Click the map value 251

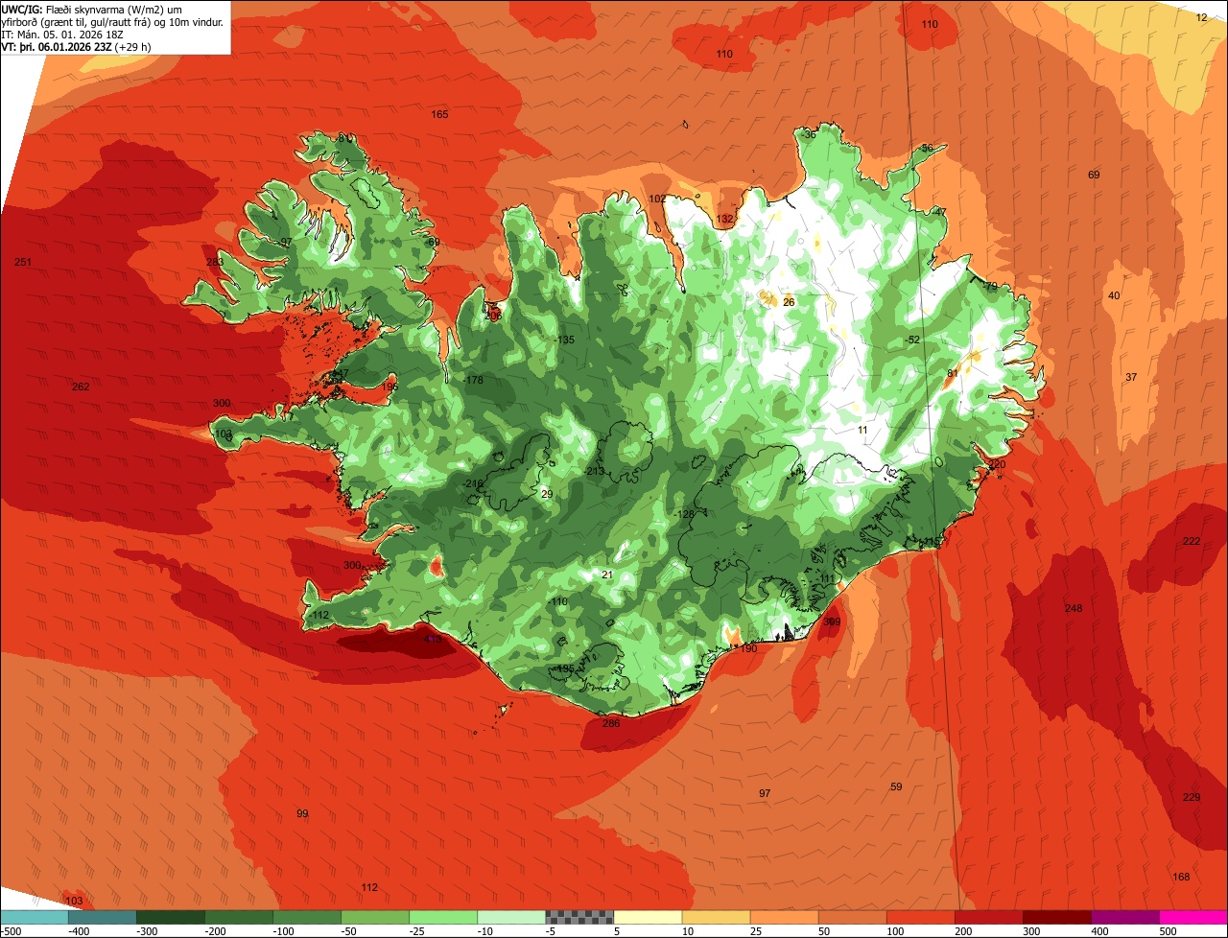coord(23,263)
